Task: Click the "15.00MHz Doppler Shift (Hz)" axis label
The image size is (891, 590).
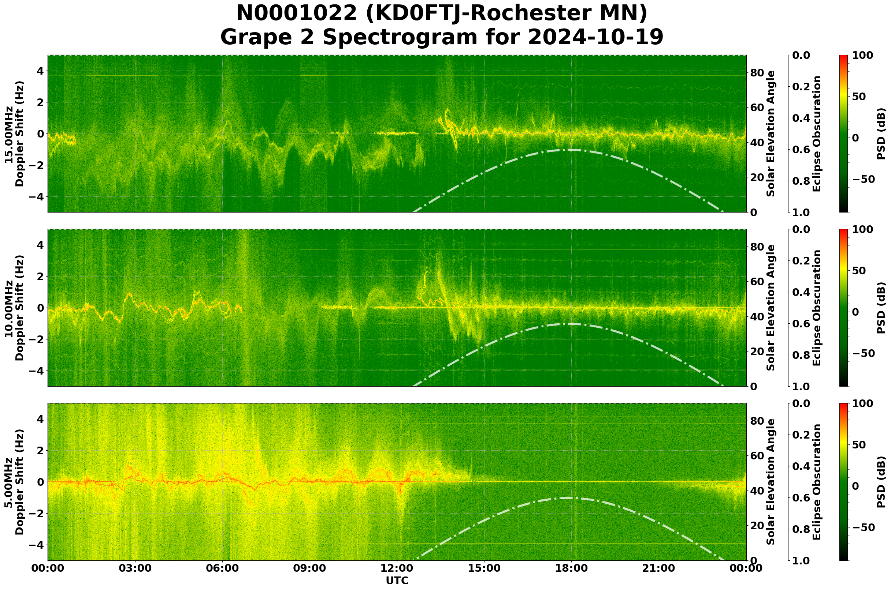Action: (14, 134)
